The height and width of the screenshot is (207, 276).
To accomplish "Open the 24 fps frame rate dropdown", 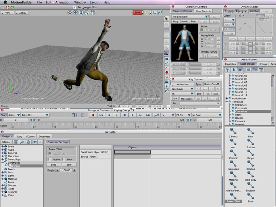I will click(x=183, y=115).
